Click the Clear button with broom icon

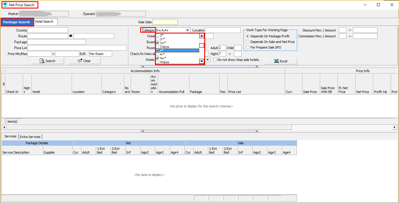coord(84,61)
